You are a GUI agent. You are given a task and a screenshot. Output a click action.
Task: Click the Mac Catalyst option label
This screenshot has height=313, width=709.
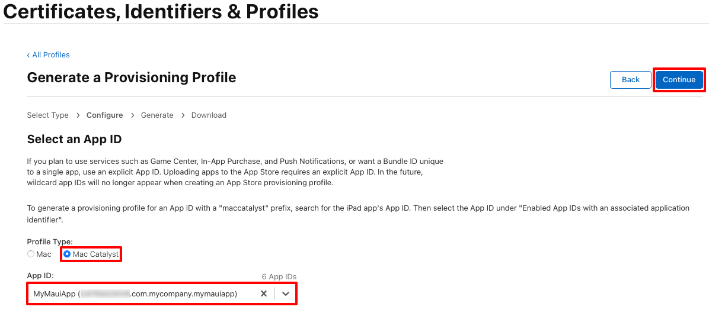tap(95, 254)
